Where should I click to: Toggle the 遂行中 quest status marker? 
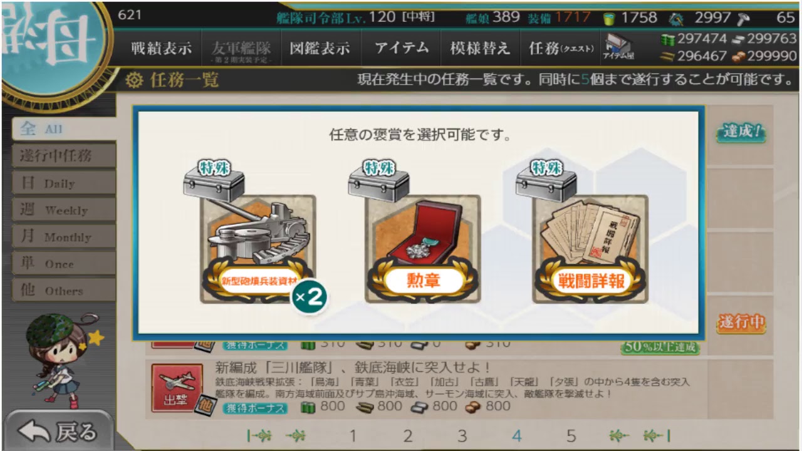742,323
